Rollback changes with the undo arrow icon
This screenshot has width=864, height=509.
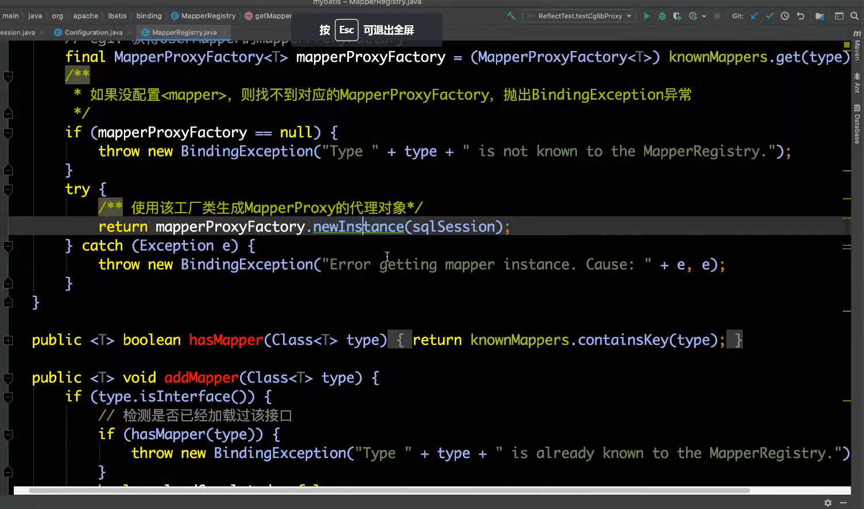[x=800, y=16]
